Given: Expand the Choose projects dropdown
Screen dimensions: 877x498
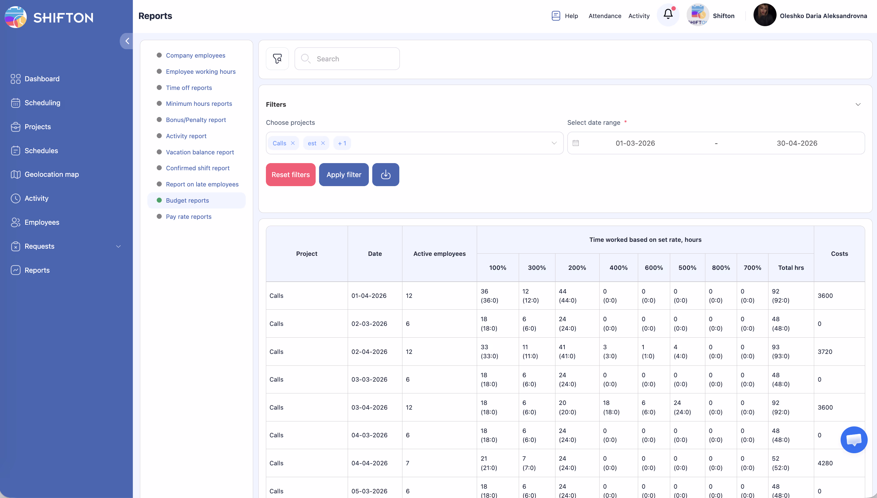Looking at the screenshot, I should point(554,143).
